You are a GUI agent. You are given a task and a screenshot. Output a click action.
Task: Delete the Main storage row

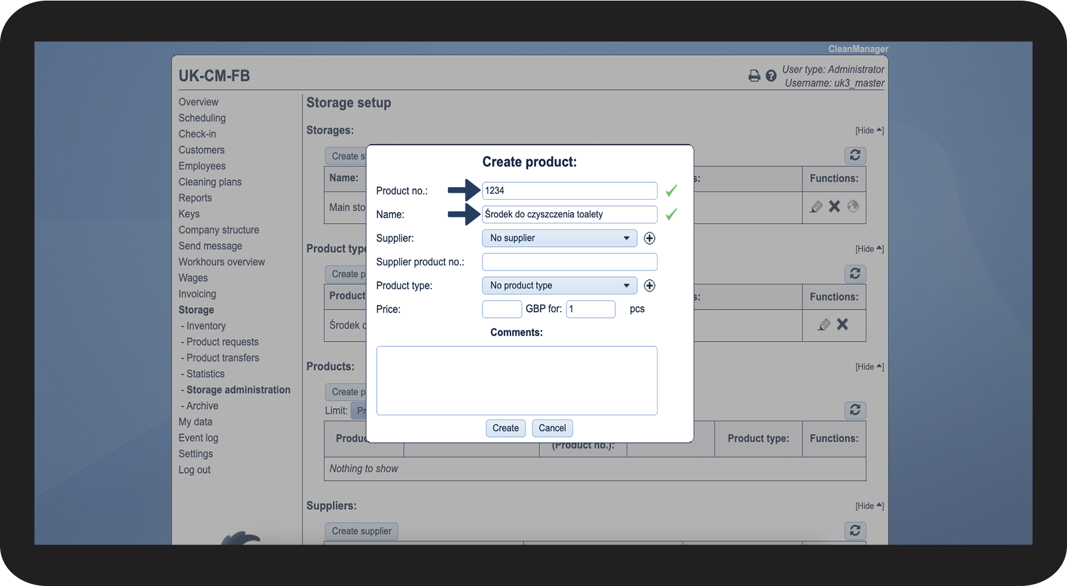tap(835, 206)
